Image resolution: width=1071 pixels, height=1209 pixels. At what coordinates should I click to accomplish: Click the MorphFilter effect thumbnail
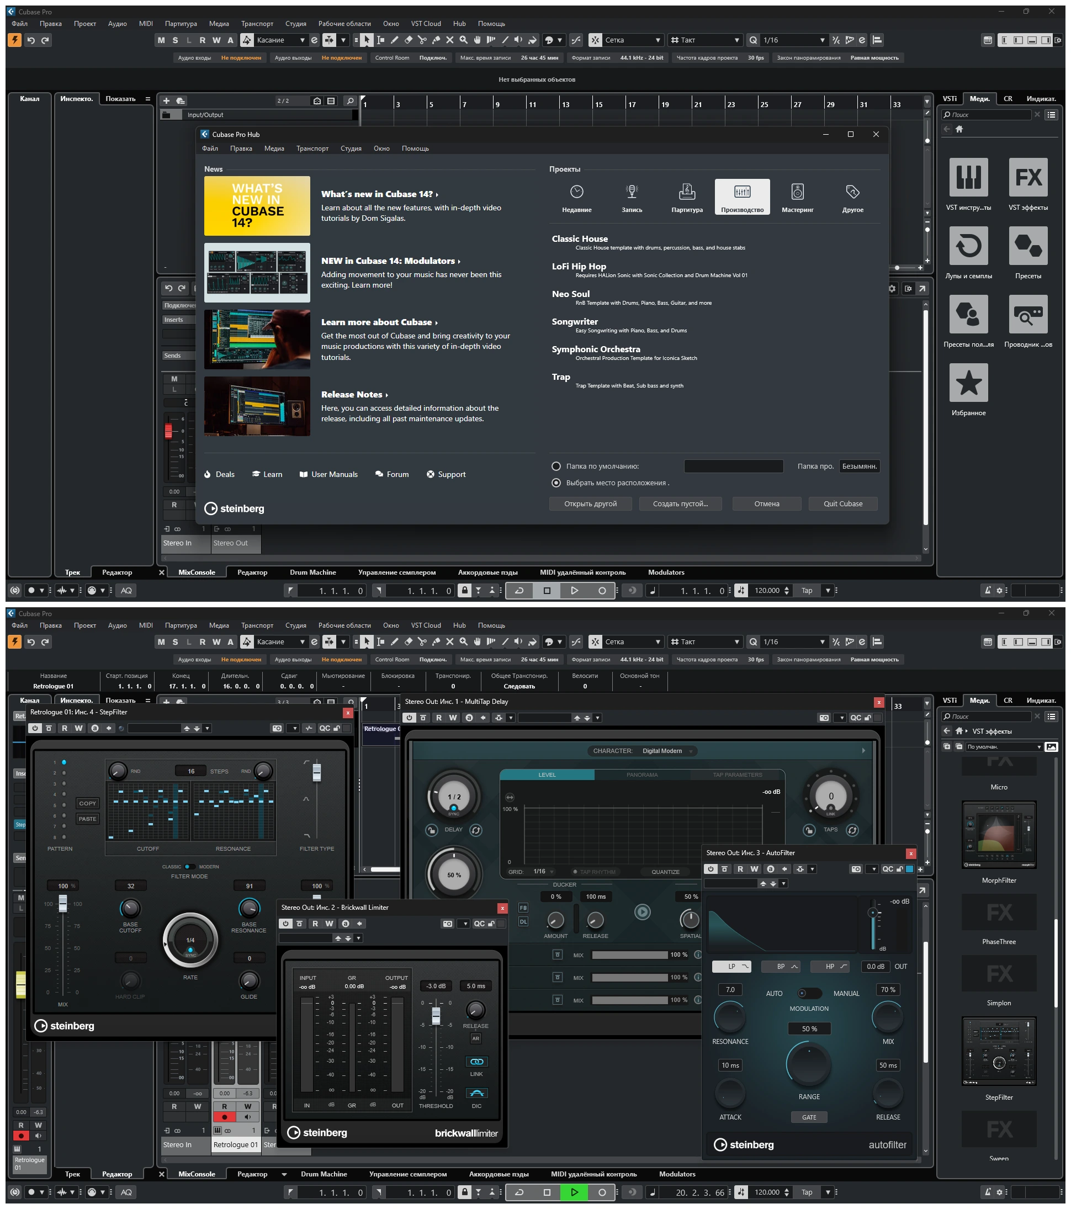[999, 835]
